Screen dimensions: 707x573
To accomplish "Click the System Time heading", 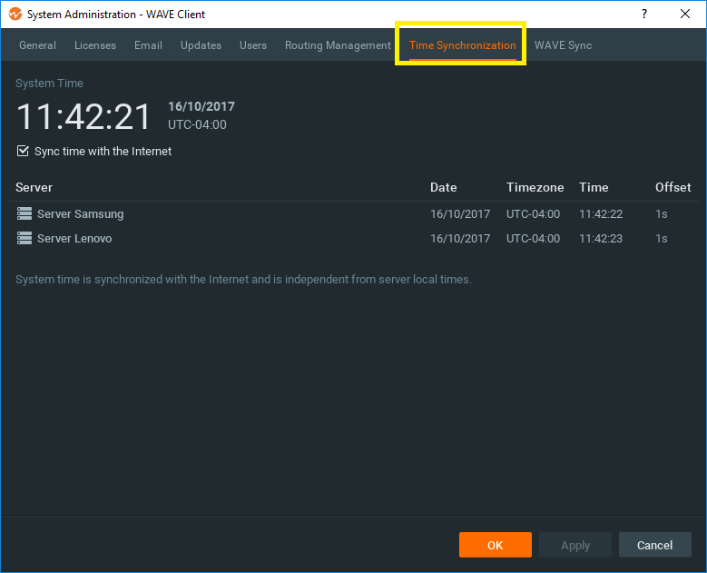I will tap(49, 83).
